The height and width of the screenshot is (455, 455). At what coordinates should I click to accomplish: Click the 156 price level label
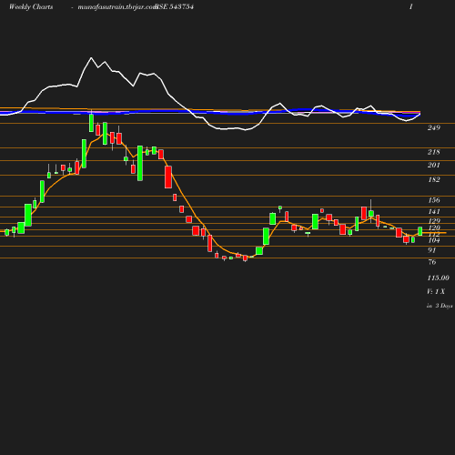point(434,200)
